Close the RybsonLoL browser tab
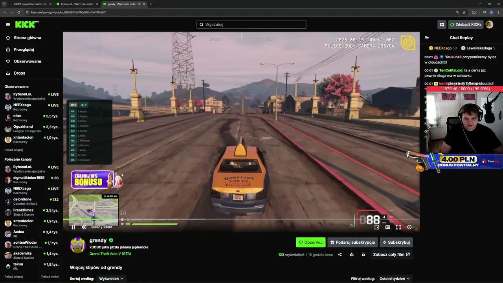Image resolution: width=503 pixels, height=283 pixels. [97, 4]
